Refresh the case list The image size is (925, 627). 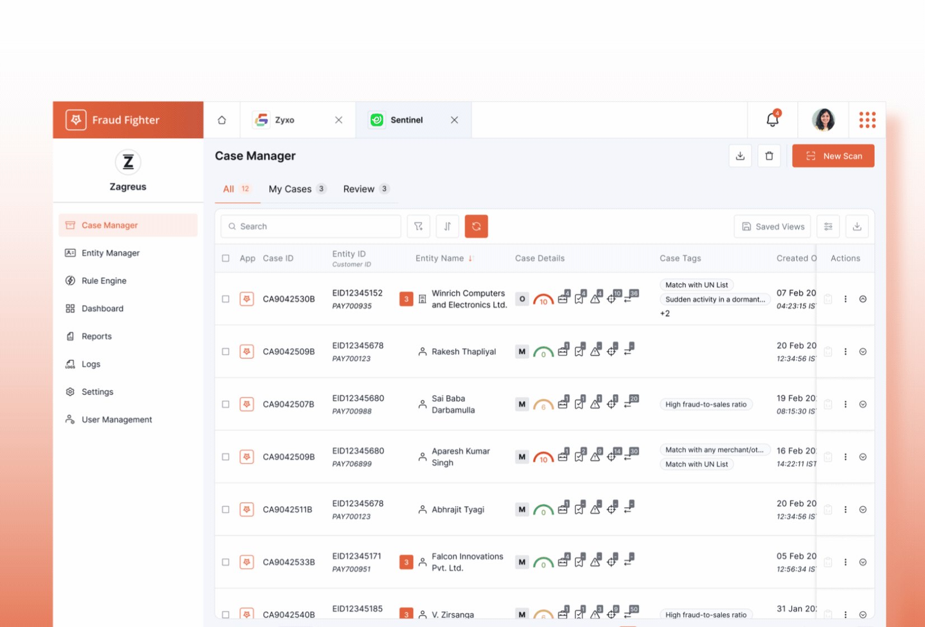point(476,226)
